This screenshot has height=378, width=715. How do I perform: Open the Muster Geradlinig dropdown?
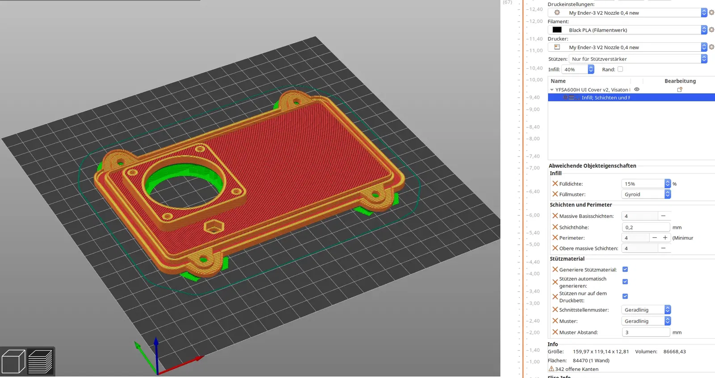tap(668, 321)
